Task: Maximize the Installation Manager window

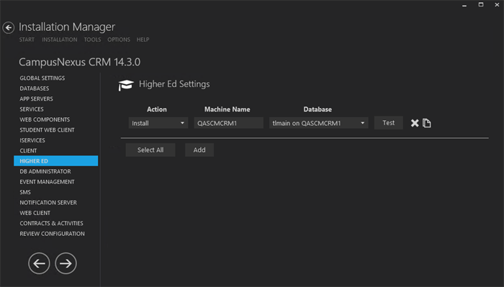Action: click(x=481, y=5)
